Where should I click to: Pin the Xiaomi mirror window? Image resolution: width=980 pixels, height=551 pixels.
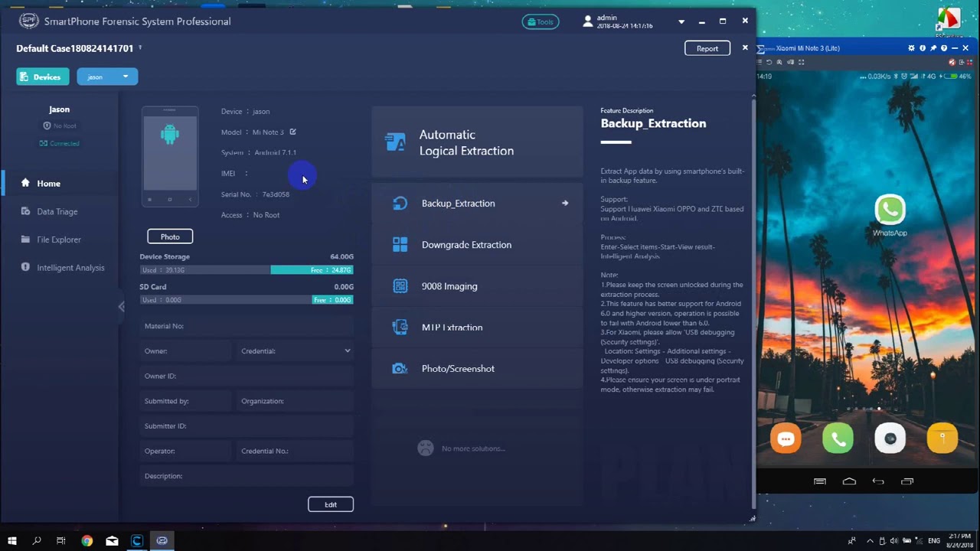(933, 48)
